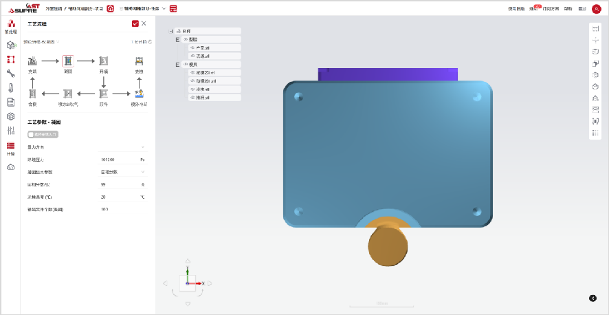The image size is (609, 315).
Task: Click the top icon in right view toolbar
Action: pyautogui.click(x=595, y=28)
